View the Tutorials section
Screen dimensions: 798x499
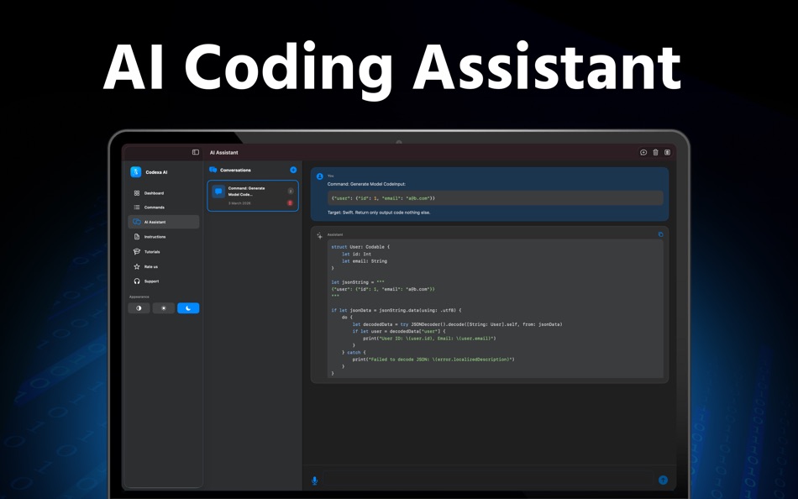pos(154,252)
